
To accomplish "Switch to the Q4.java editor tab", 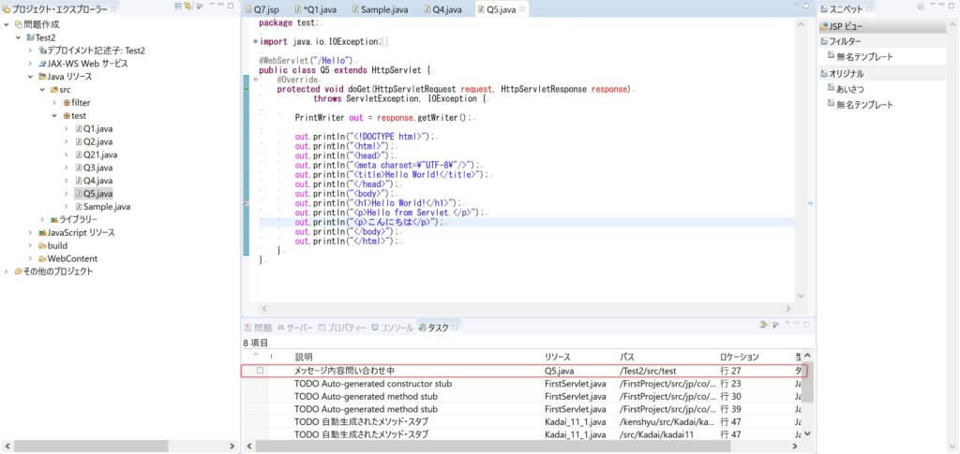I will pyautogui.click(x=442, y=9).
